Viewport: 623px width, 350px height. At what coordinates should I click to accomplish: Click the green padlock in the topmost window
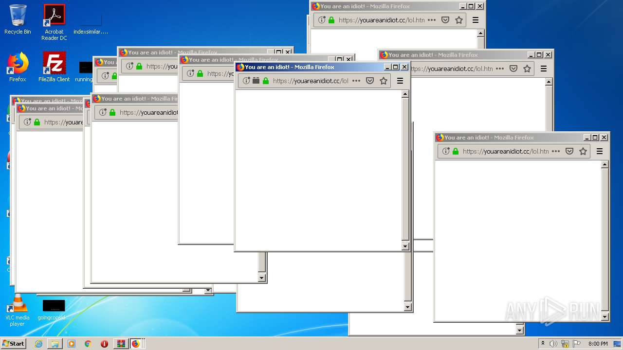331,20
